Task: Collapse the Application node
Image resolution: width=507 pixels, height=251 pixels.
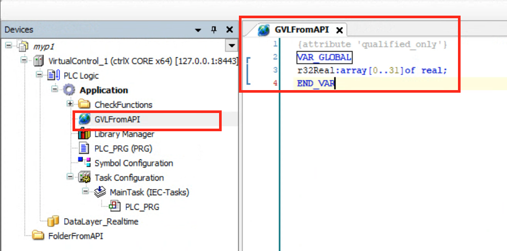Action: coord(55,89)
